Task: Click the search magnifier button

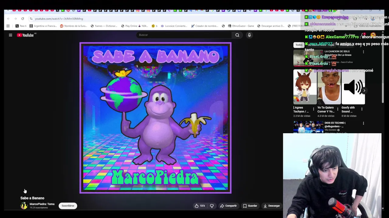Action: tap(237, 35)
